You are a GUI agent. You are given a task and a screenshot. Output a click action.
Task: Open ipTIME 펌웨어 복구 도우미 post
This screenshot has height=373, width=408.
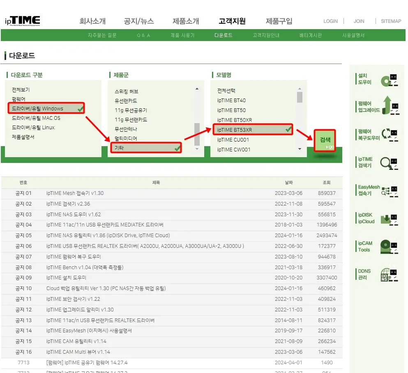point(74,257)
